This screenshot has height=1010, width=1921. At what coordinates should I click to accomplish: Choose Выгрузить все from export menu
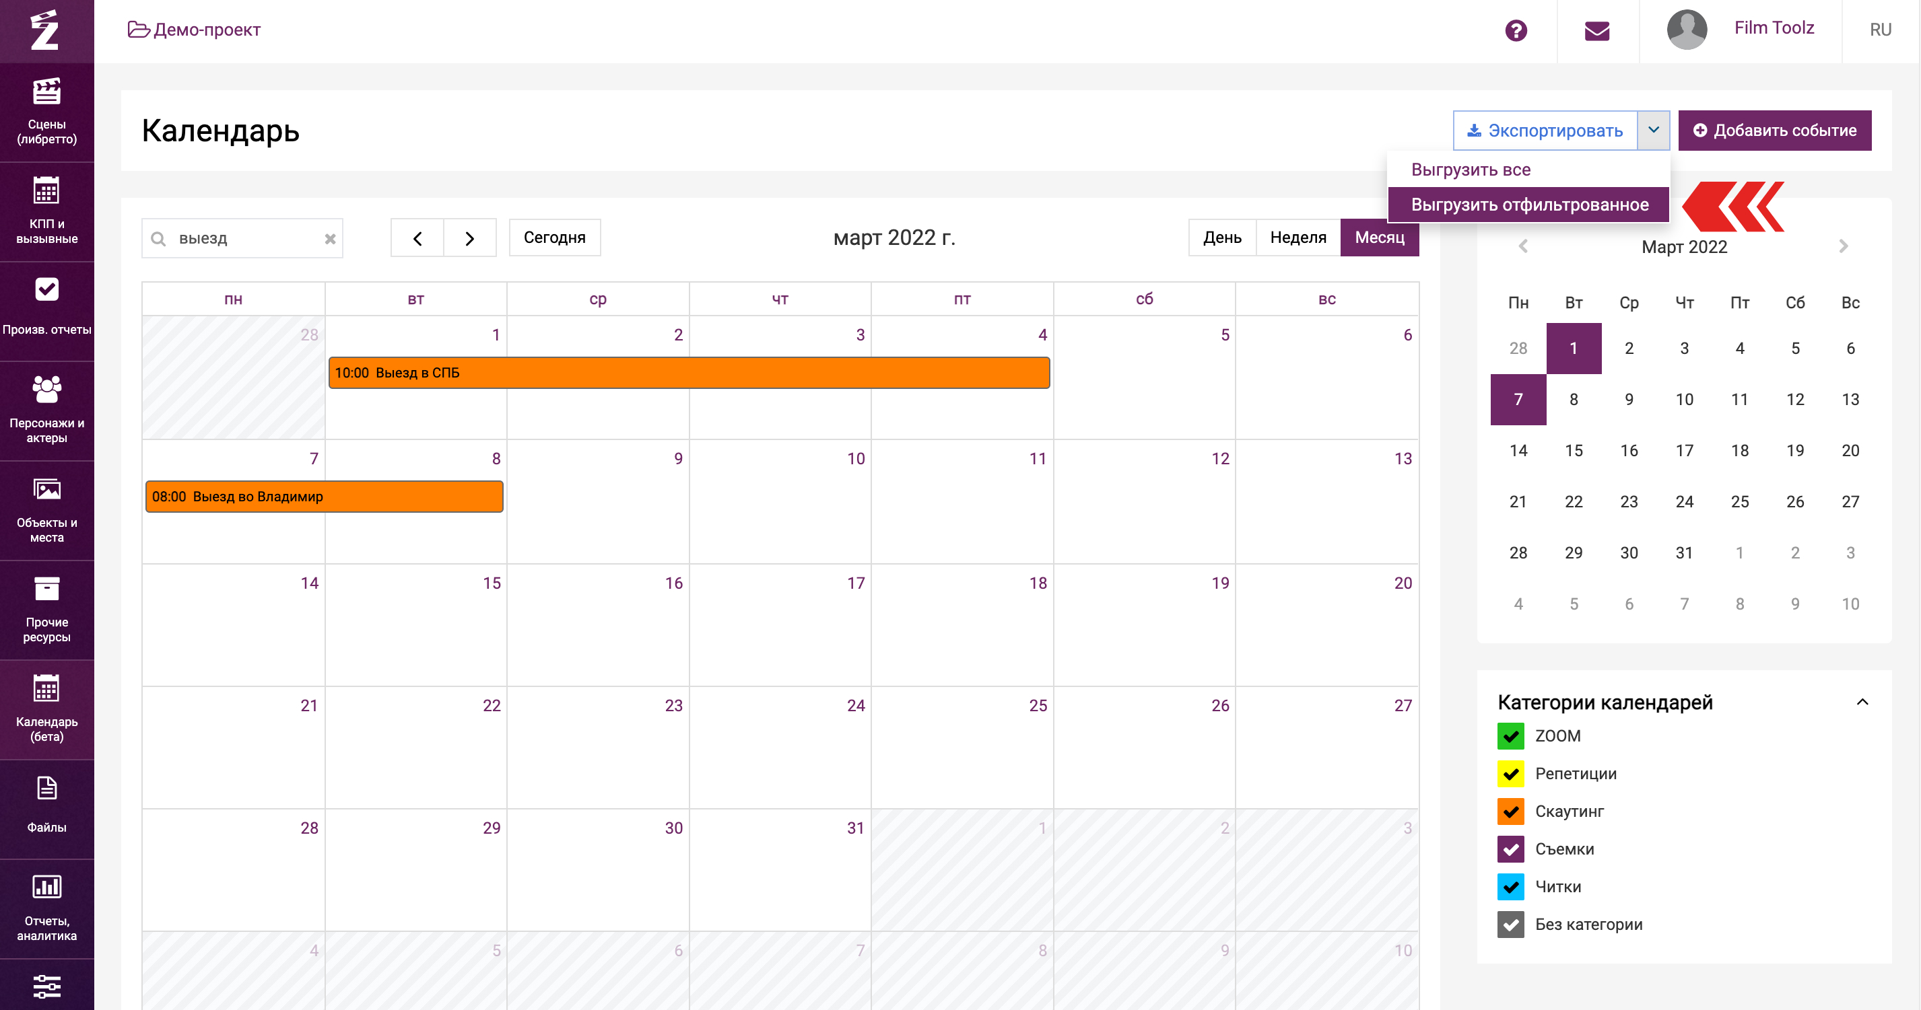[x=1527, y=169]
